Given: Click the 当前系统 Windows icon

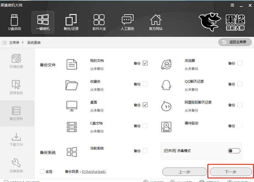Looking at the screenshot, I should (x=72, y=152).
